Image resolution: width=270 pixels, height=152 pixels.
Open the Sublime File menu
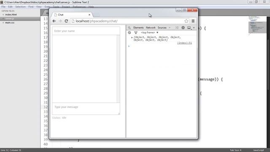[x=3, y=7]
